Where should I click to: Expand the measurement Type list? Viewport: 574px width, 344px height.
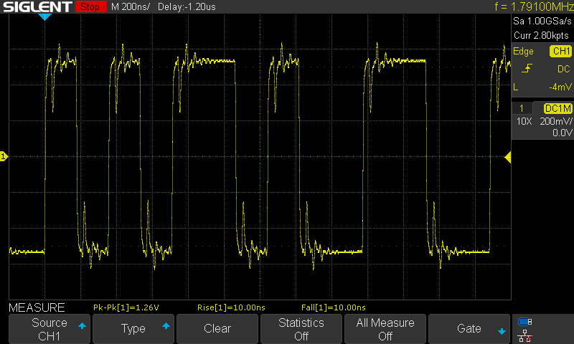[x=133, y=329]
